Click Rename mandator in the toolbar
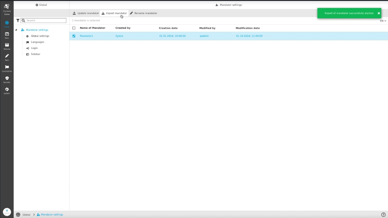The height and width of the screenshot is (218, 388). click(x=144, y=13)
